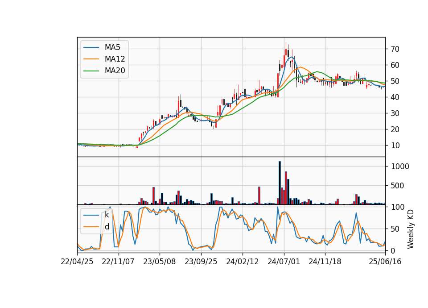Click the orange MA12 legend line sample

pos(91,59)
